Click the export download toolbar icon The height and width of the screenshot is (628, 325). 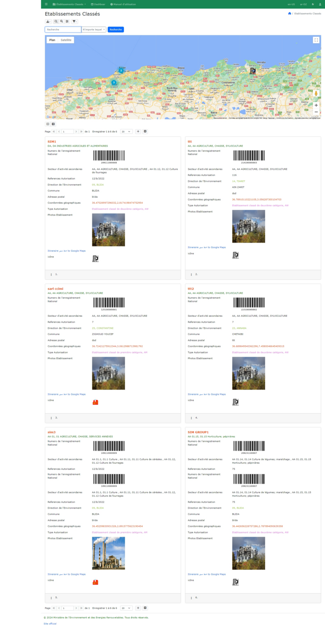coord(48,21)
